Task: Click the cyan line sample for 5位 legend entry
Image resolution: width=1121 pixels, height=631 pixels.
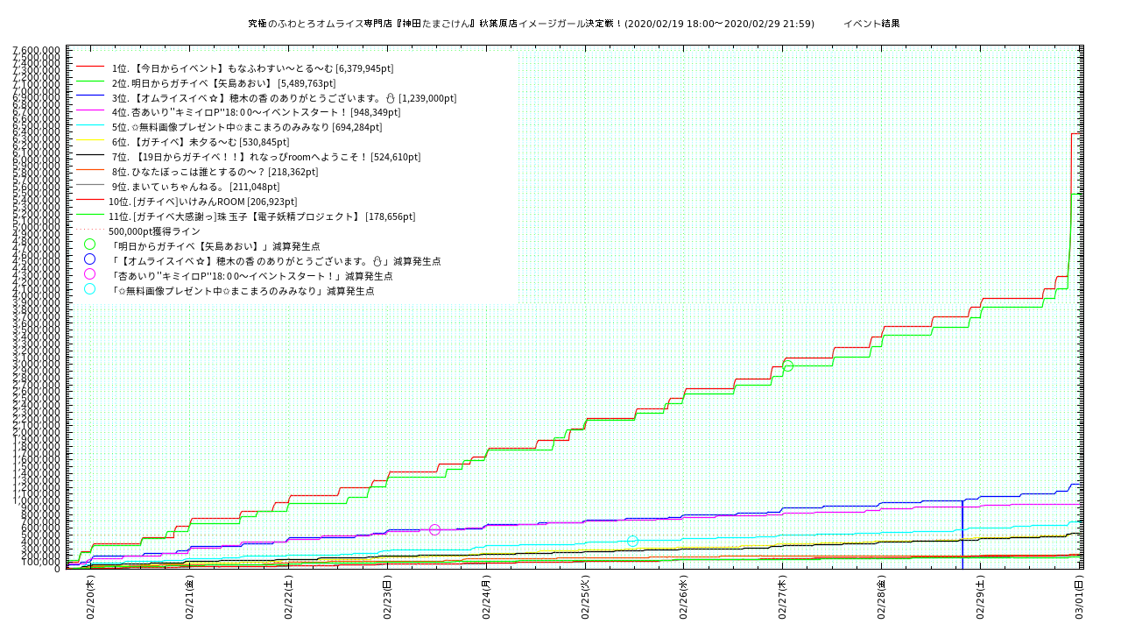Action: coord(90,126)
